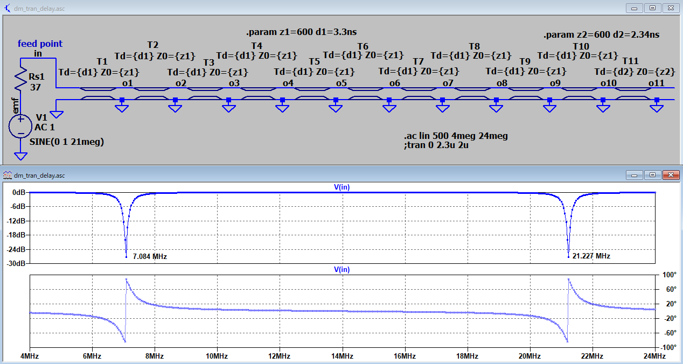This screenshot has height=364, width=683.
Task: Select the Rs1 resistor symbol
Action: [20, 79]
